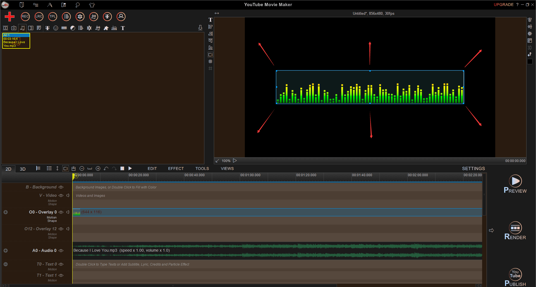Click the zoom in plus timeline icon
This screenshot has width=536, height=287.
pos(98,168)
